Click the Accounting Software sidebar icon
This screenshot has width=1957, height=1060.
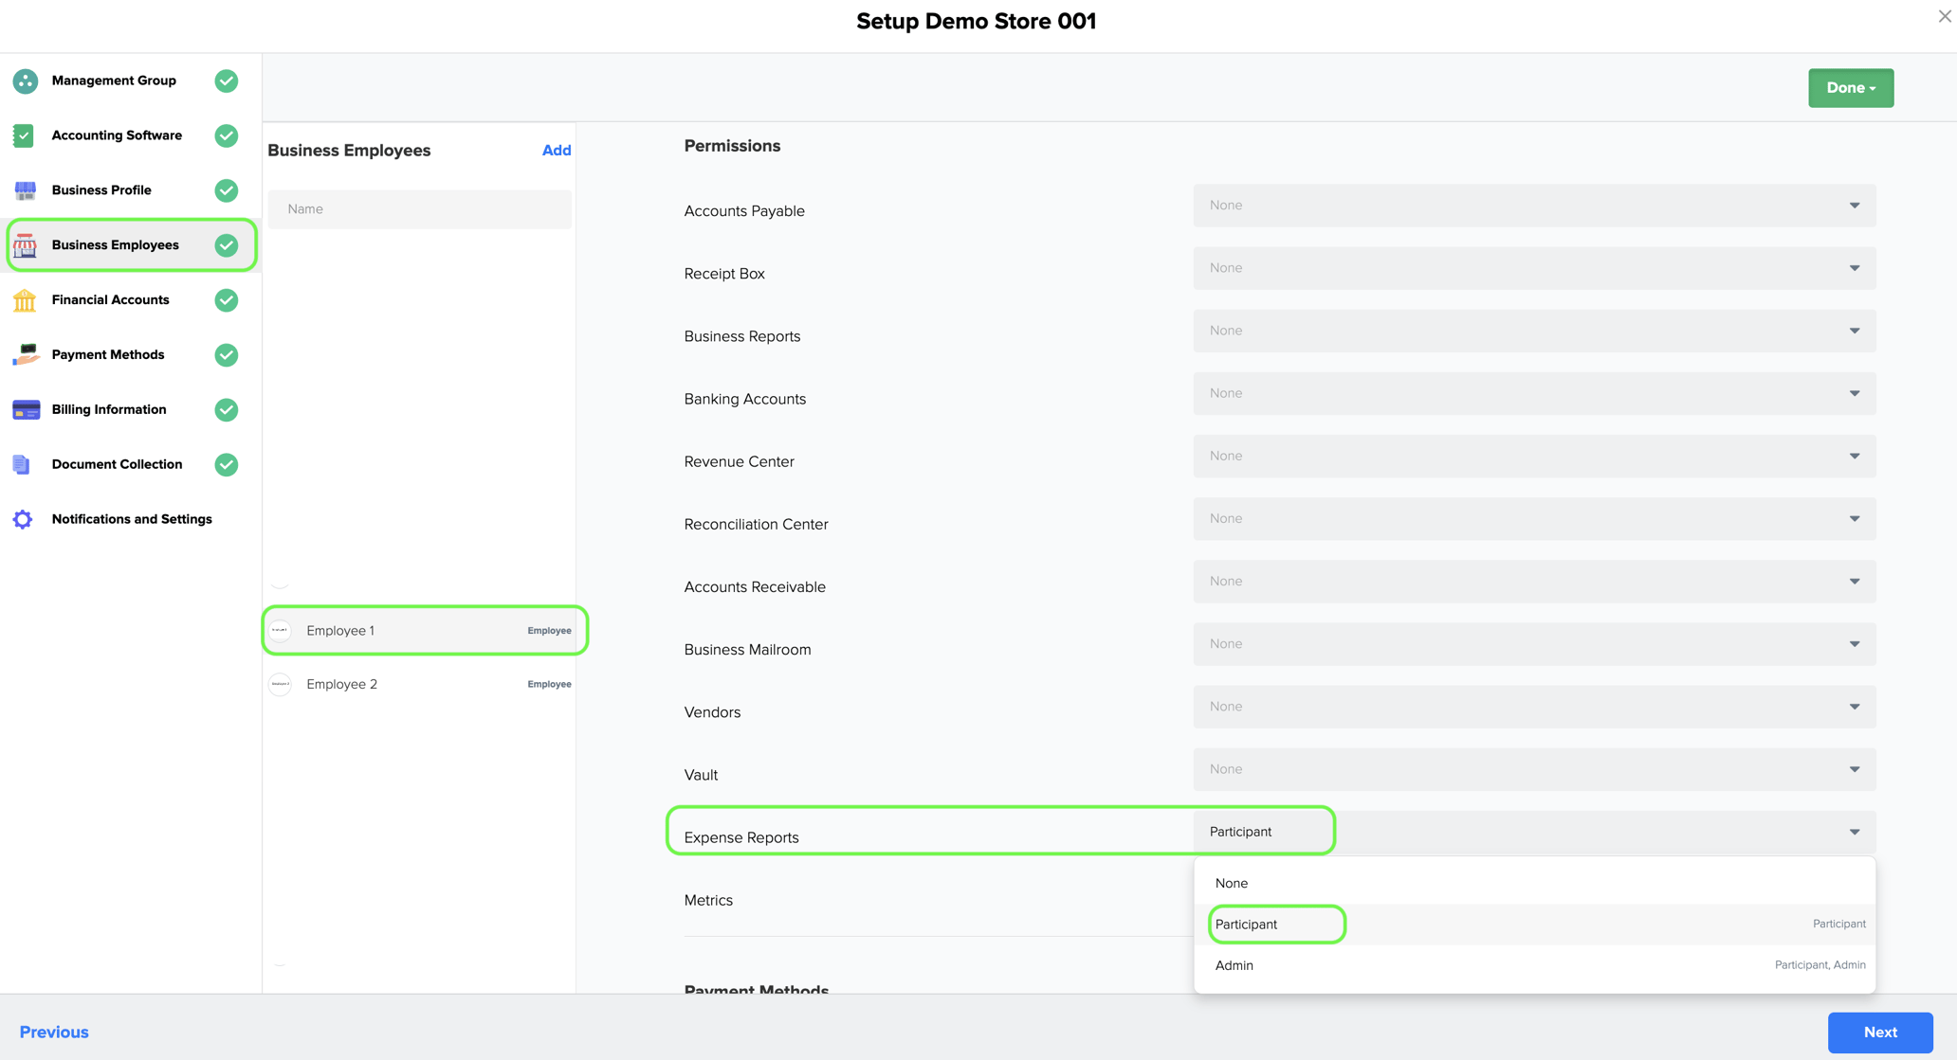point(24,135)
